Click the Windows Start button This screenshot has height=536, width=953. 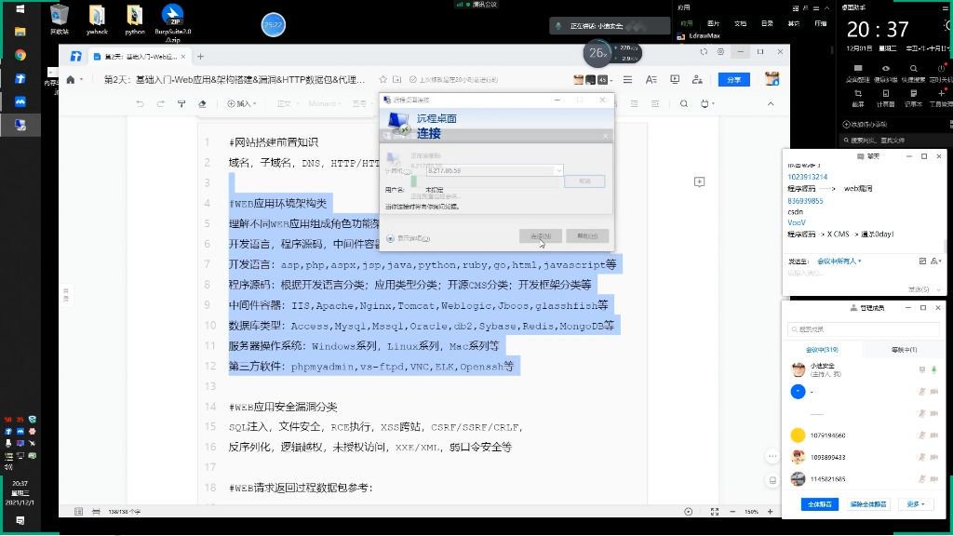point(20,9)
